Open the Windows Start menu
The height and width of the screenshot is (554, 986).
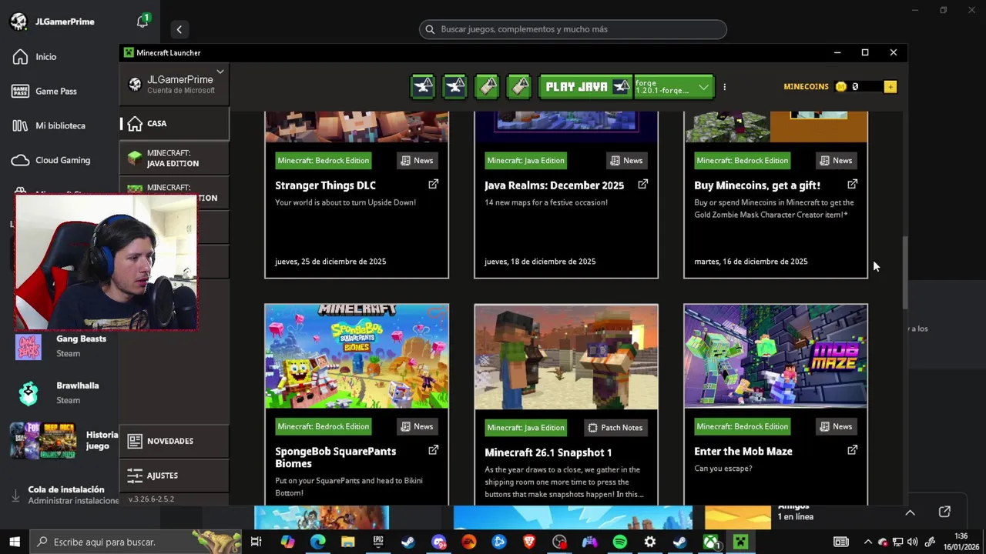14,542
